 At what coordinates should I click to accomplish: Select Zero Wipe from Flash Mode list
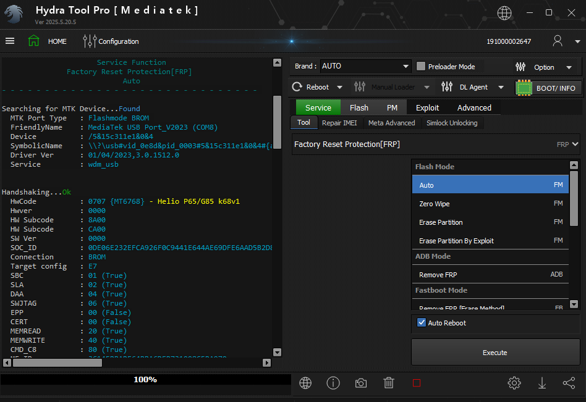(x=434, y=204)
